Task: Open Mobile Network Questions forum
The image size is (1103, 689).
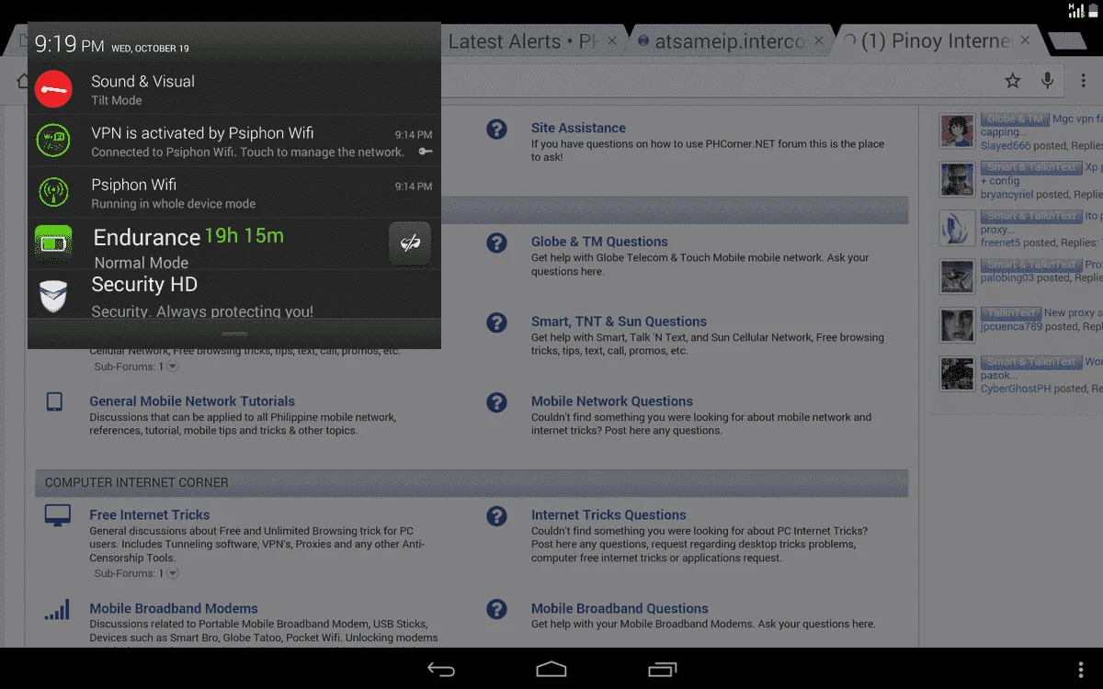Action: pyautogui.click(x=612, y=401)
